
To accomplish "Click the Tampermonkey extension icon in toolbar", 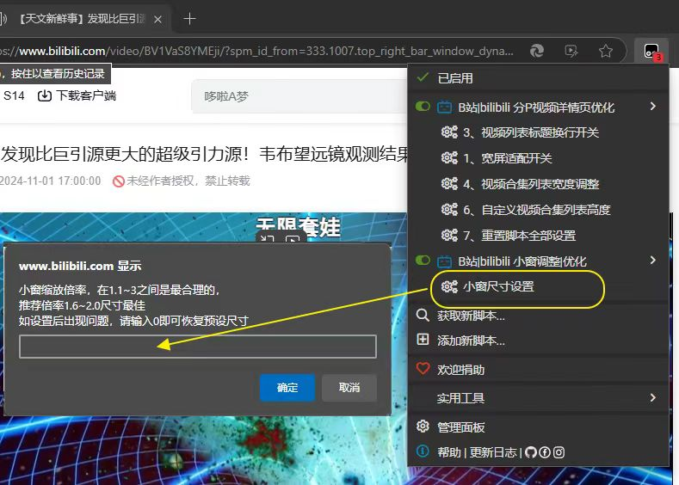I will [651, 51].
